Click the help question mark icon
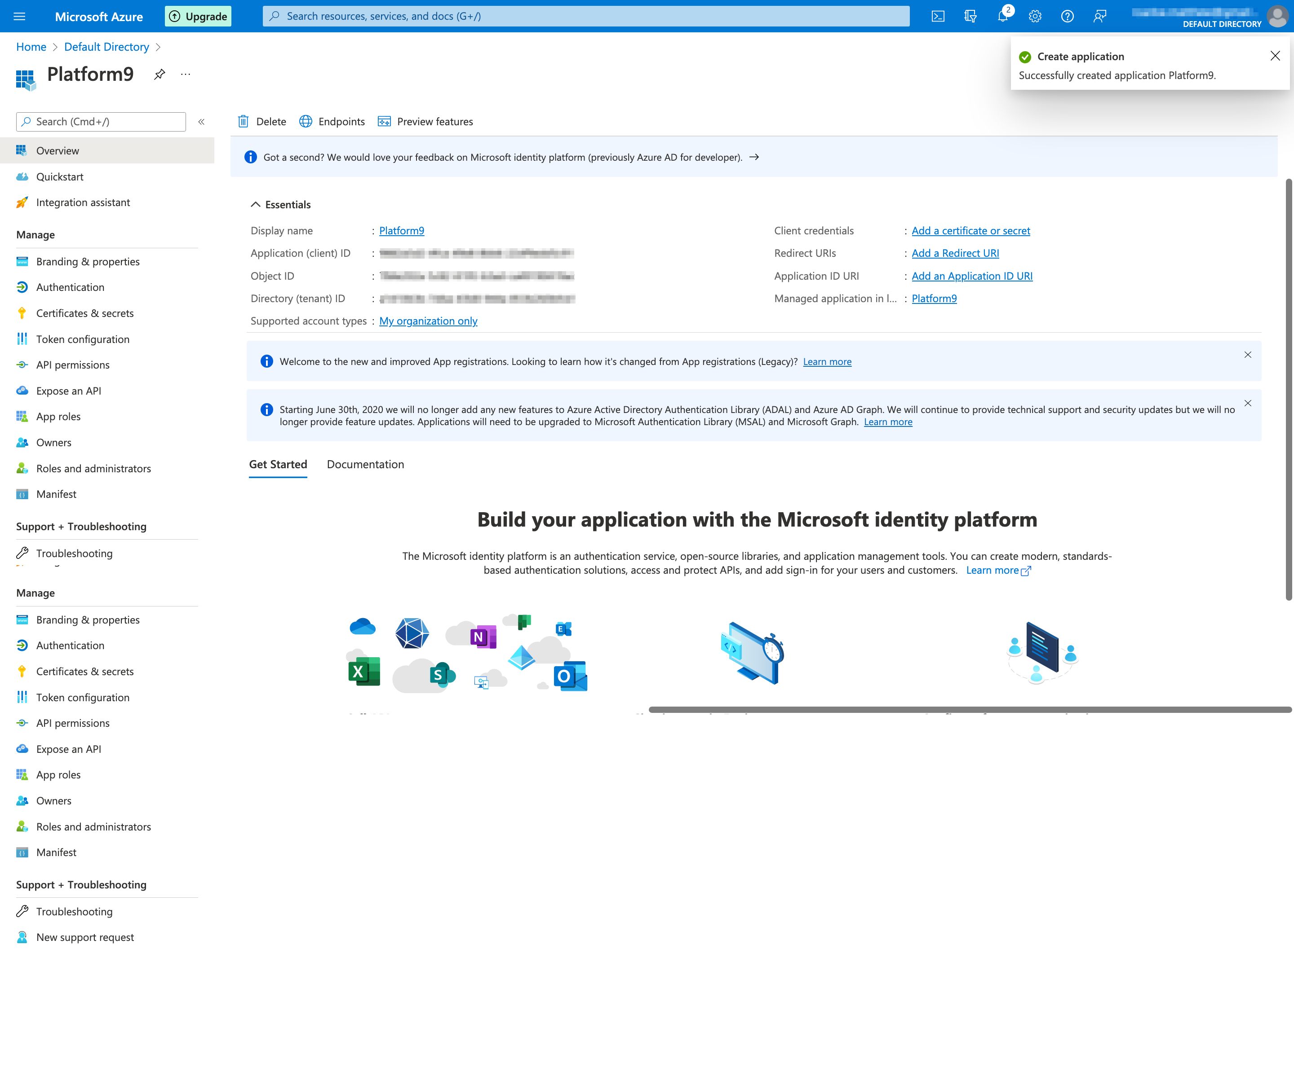Image resolution: width=1294 pixels, height=1072 pixels. pyautogui.click(x=1067, y=17)
